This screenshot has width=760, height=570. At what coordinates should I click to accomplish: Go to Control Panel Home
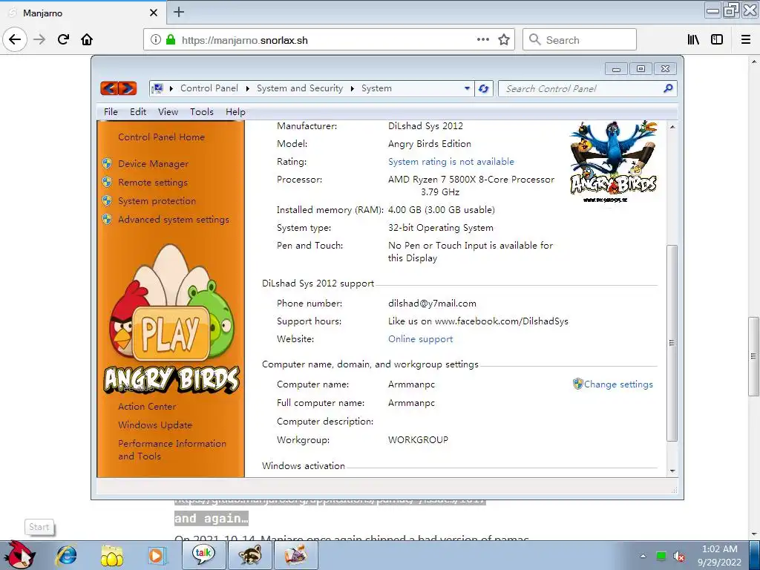161,137
